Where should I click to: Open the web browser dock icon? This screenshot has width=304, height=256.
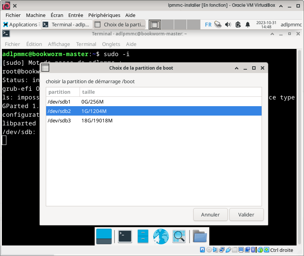161,236
